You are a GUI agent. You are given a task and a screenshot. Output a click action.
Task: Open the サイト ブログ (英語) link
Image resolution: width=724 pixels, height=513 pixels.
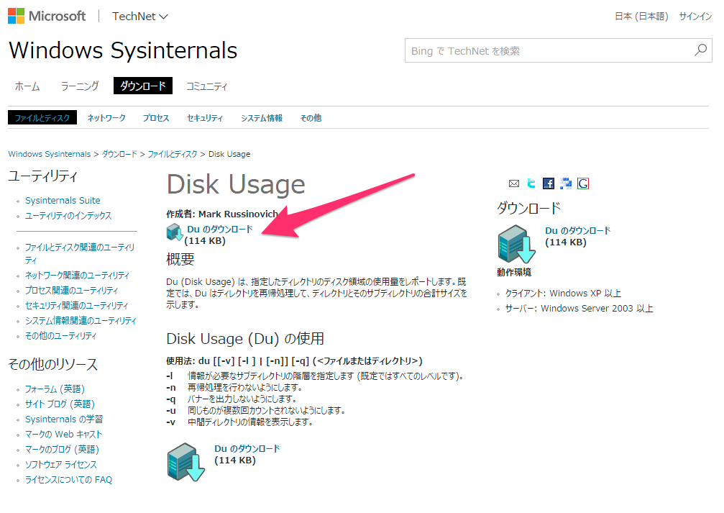pyautogui.click(x=60, y=404)
